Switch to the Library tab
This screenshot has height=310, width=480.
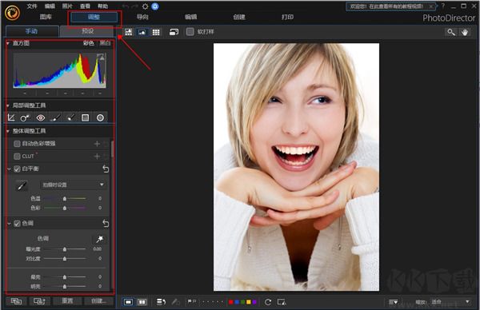(46, 17)
